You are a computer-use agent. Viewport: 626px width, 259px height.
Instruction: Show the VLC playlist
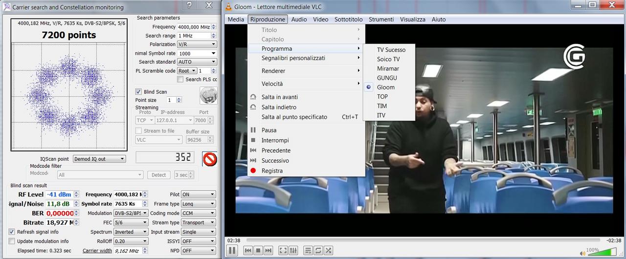click(308, 250)
